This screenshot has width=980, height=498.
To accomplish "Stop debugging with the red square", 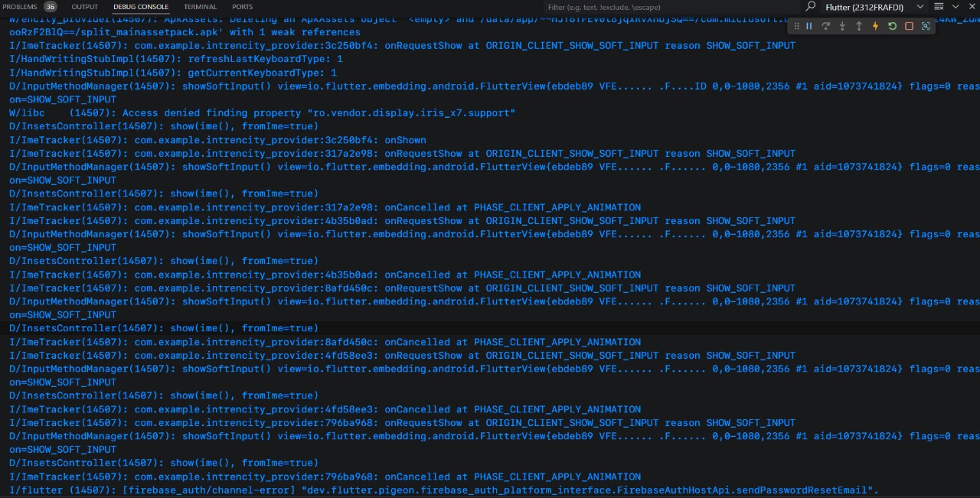I will pos(909,26).
